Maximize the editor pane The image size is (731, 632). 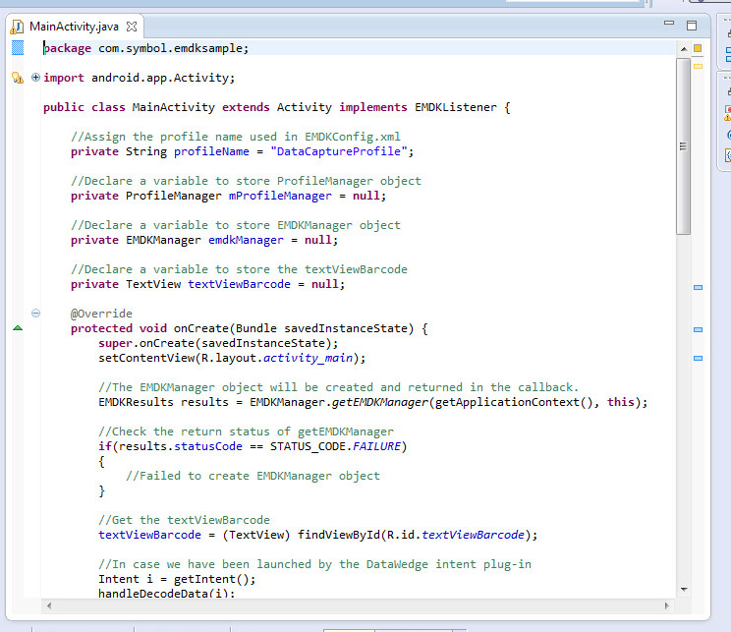click(x=691, y=25)
